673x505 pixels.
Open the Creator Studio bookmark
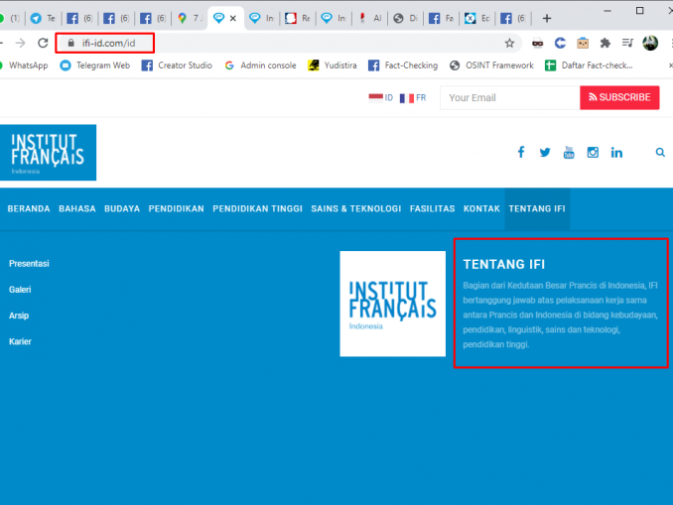pyautogui.click(x=177, y=65)
